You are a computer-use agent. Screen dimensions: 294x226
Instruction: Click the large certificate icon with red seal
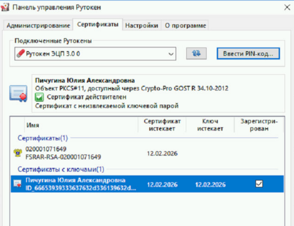point(19,93)
